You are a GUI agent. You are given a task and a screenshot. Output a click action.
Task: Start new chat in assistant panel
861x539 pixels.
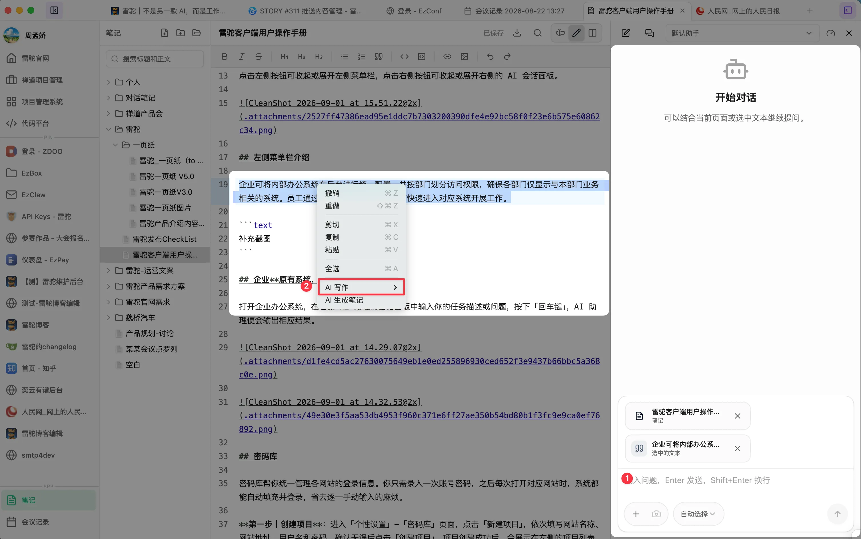click(626, 33)
